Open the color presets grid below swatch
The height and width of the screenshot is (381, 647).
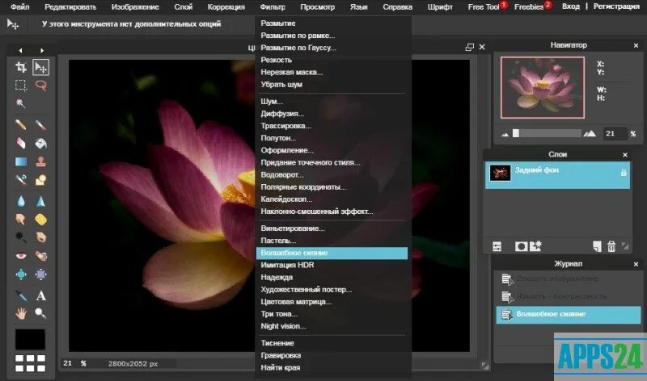pyautogui.click(x=30, y=363)
